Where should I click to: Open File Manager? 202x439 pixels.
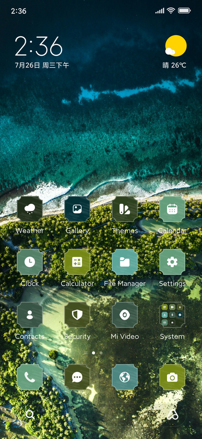tap(125, 262)
